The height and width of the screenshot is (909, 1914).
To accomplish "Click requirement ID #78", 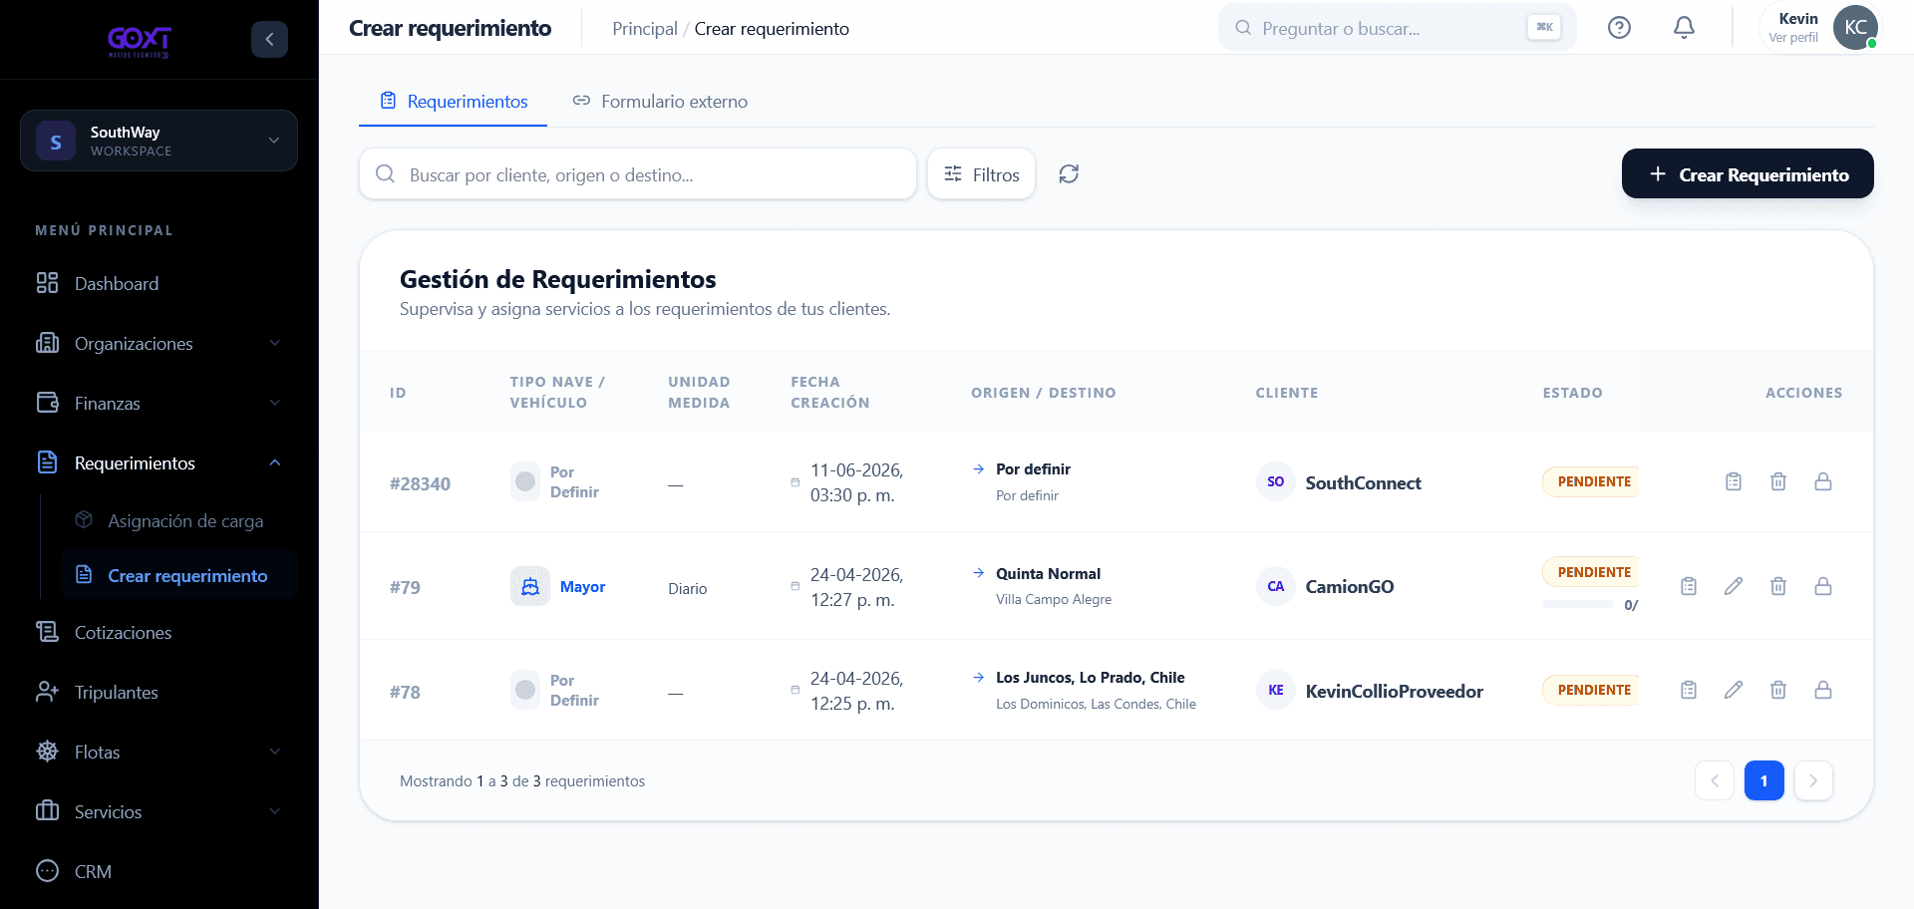I will pyautogui.click(x=405, y=693).
